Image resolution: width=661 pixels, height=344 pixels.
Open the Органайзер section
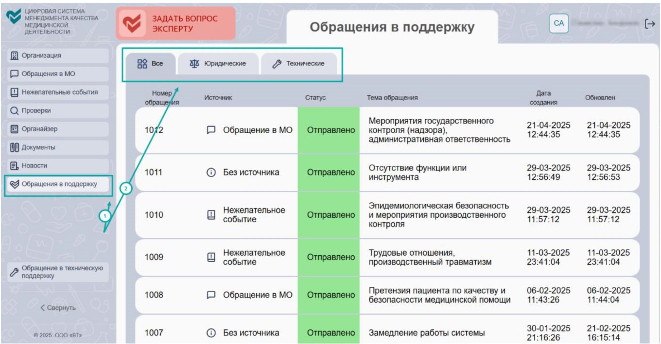click(58, 129)
